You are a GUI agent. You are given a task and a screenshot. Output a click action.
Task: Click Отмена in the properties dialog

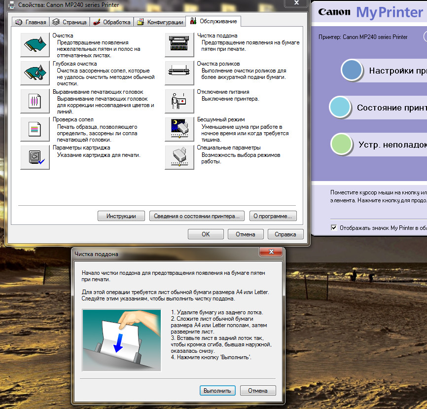pyautogui.click(x=246, y=234)
